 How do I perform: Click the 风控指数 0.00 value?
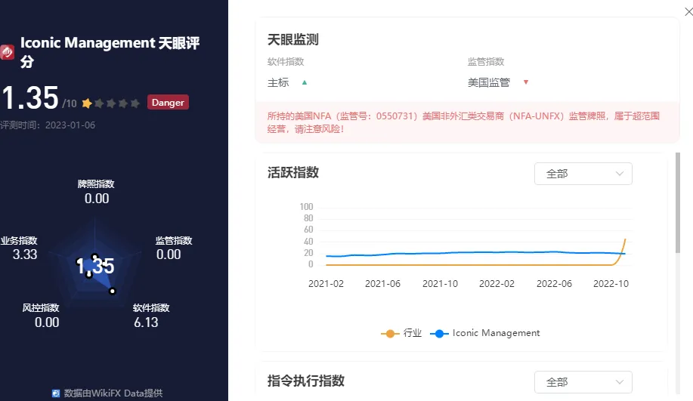[x=47, y=322]
